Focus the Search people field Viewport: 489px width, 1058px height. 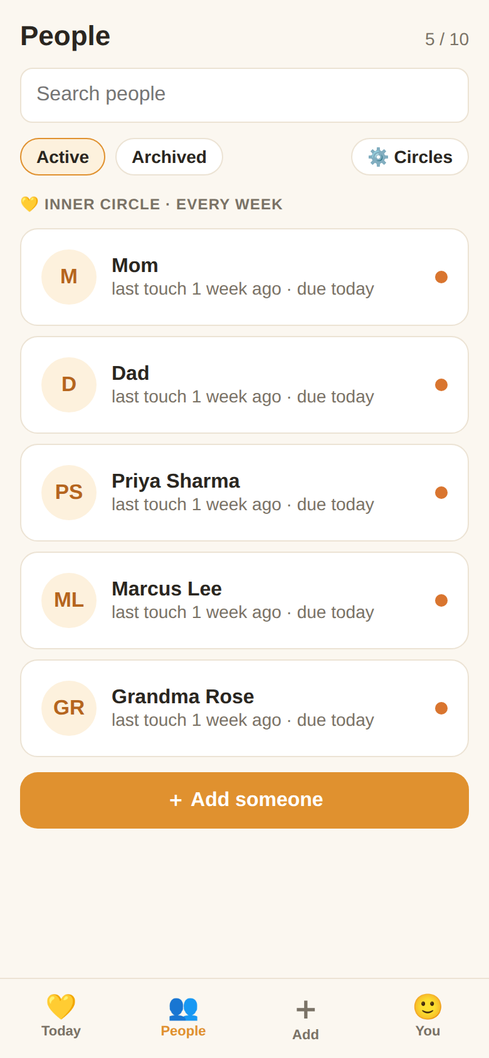(x=244, y=95)
